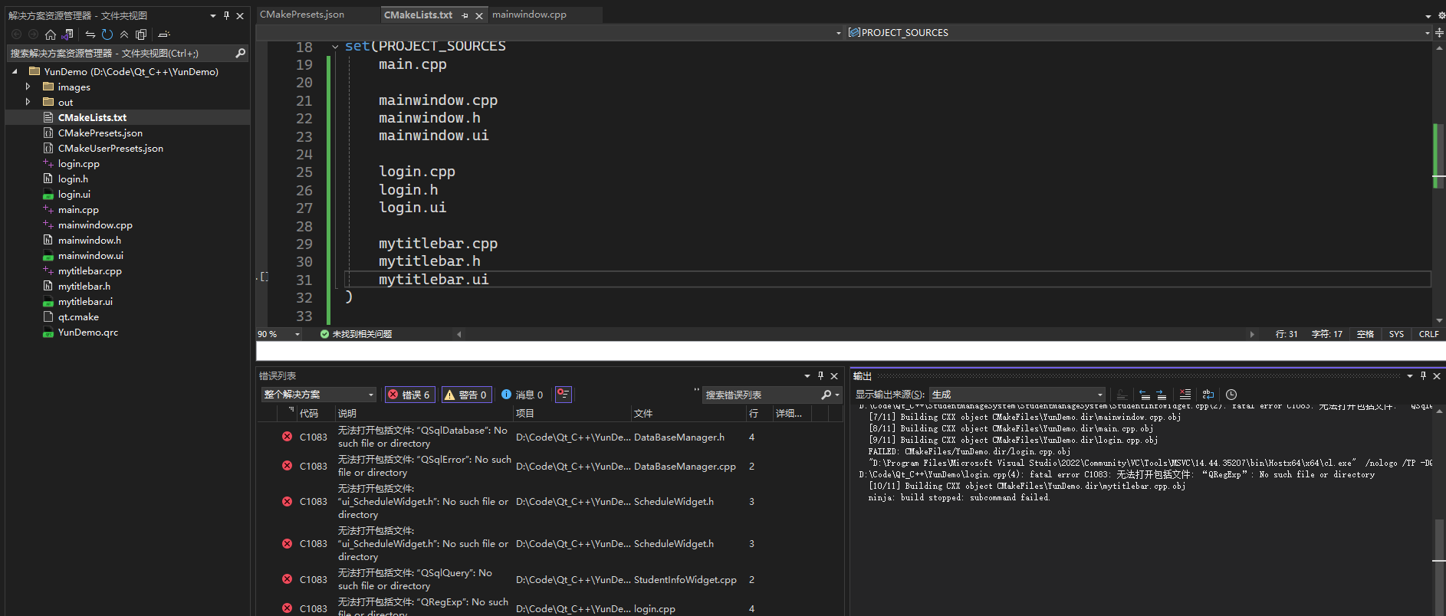1446x616 pixels.
Task: Focus the Solution Explorer search field
Action: (119, 53)
